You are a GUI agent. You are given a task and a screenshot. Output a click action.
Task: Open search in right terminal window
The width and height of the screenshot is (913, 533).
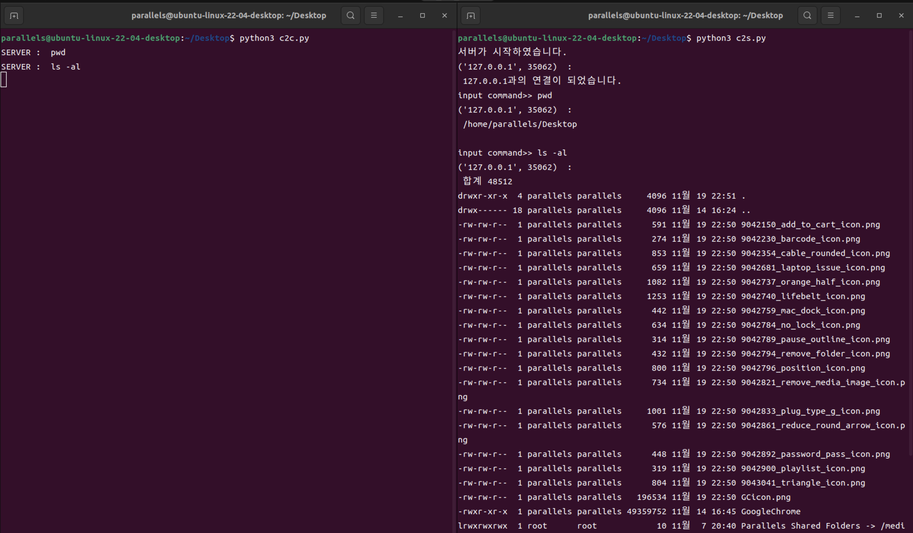click(x=807, y=15)
